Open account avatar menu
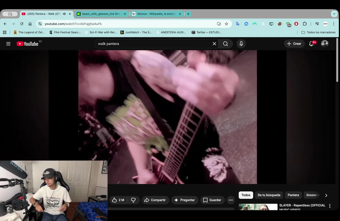The width and height of the screenshot is (340, 221). 325,44
